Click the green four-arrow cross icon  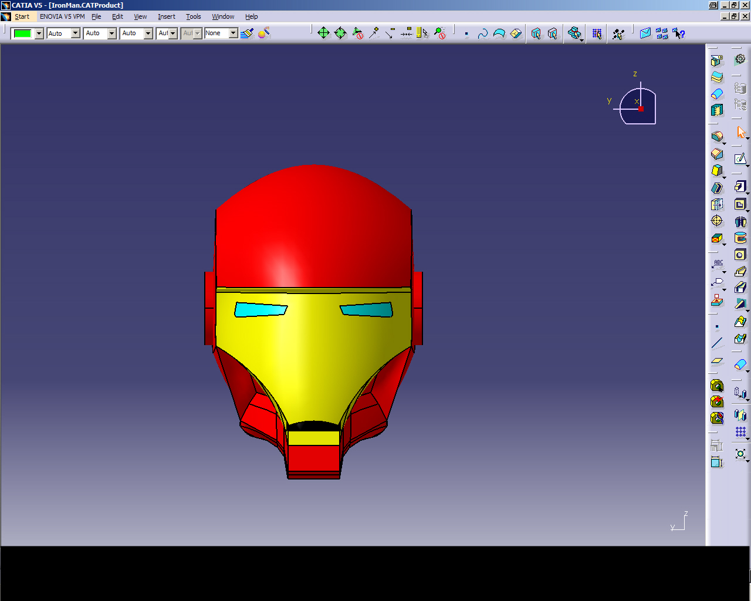(323, 33)
